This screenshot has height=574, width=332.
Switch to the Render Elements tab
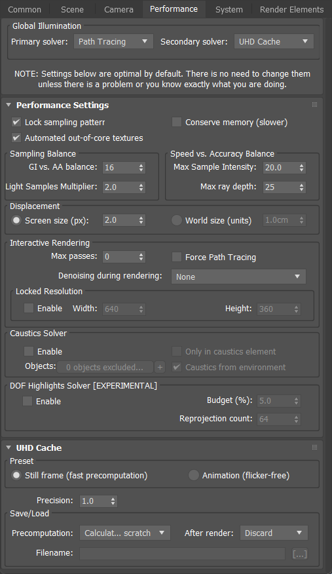tap(291, 10)
